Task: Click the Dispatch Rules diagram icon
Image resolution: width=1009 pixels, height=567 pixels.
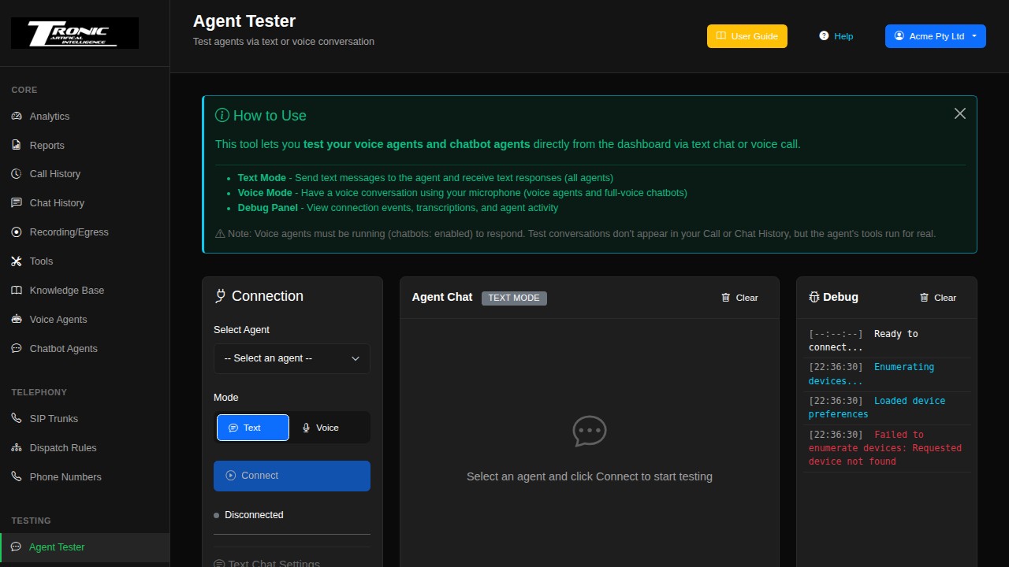Action: pyautogui.click(x=17, y=448)
